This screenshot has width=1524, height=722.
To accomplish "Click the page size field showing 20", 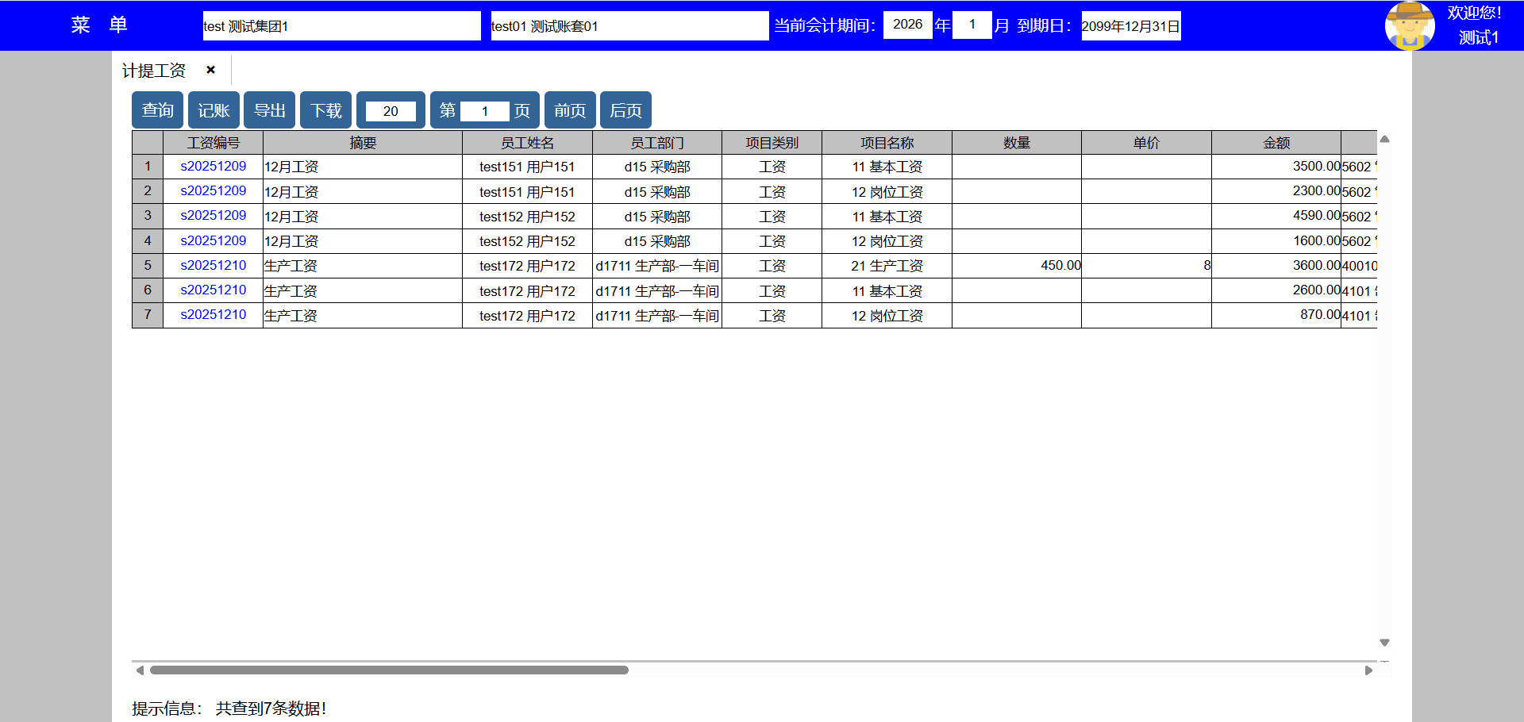I will click(391, 111).
